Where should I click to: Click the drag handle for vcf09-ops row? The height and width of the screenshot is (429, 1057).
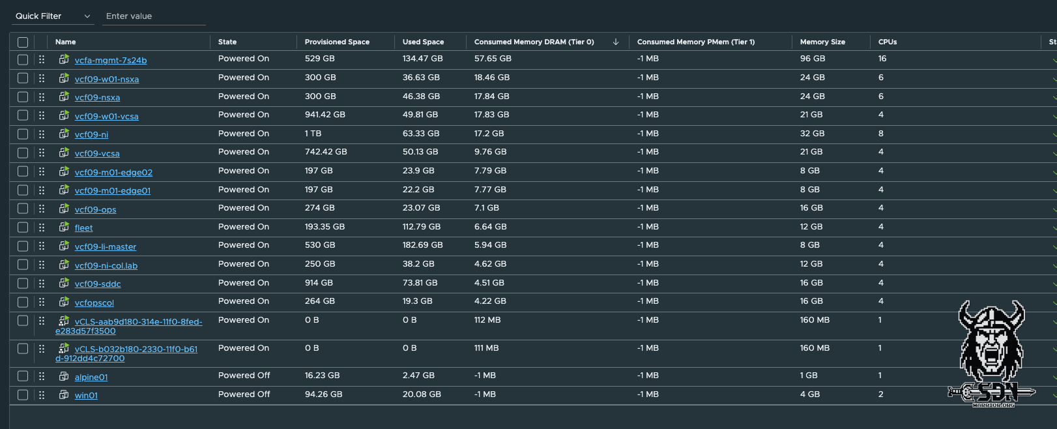(x=42, y=209)
